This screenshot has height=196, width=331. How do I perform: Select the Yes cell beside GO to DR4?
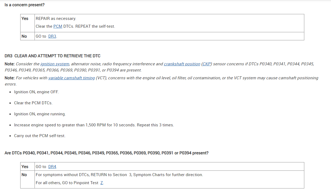(x=25, y=167)
